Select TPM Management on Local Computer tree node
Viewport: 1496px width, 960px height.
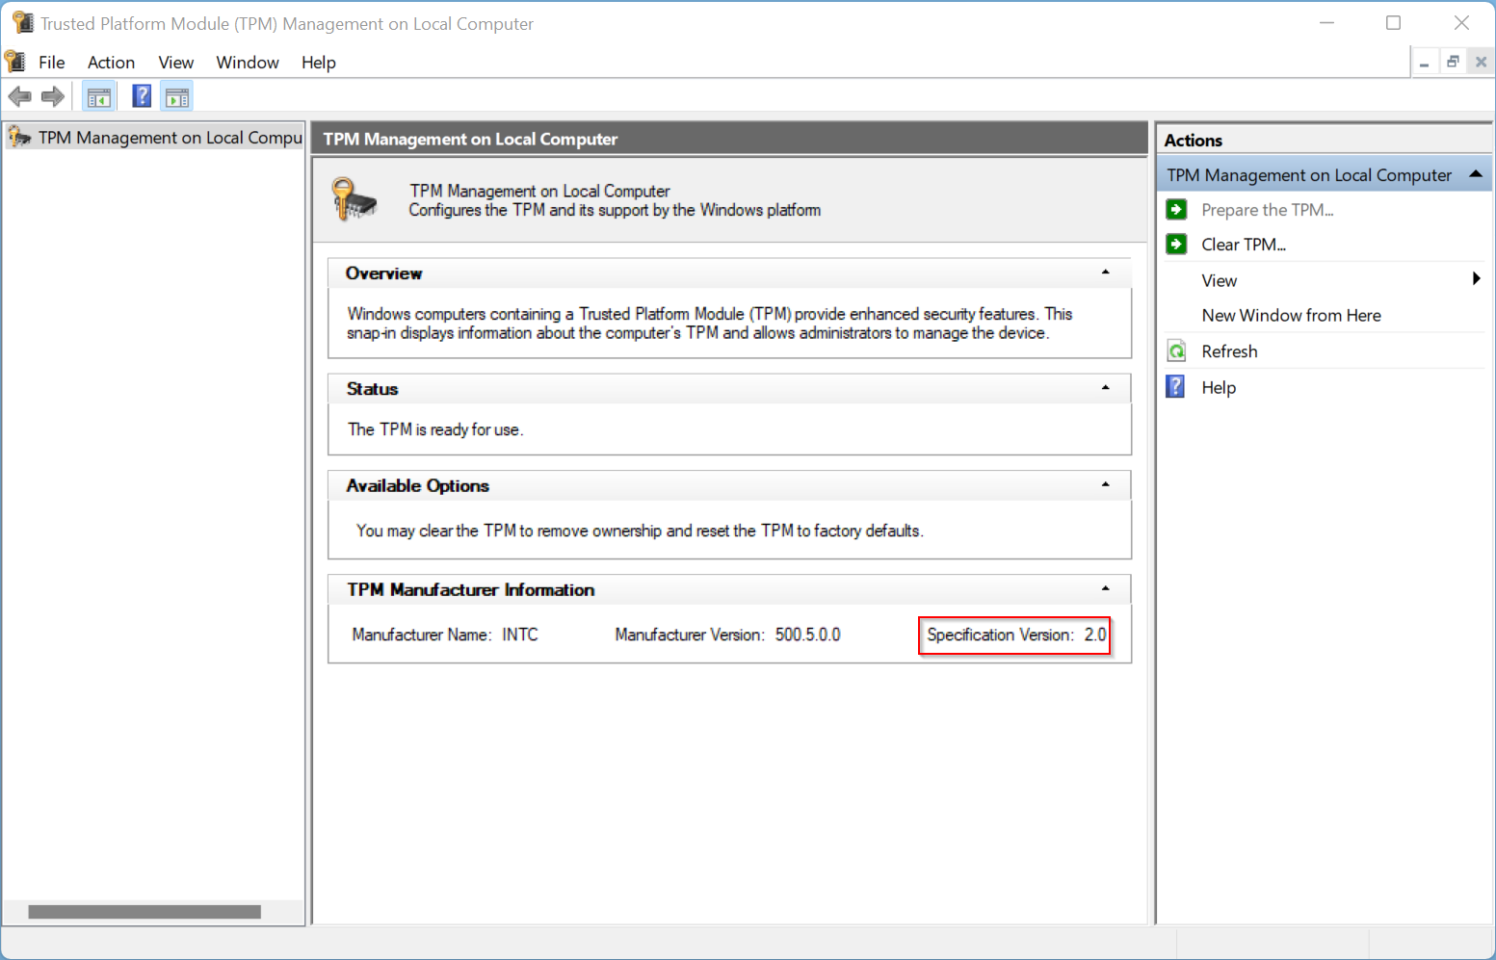[154, 138]
